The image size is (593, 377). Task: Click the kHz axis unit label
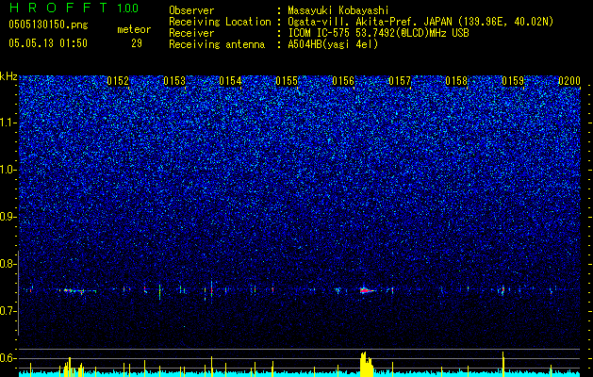click(8, 76)
